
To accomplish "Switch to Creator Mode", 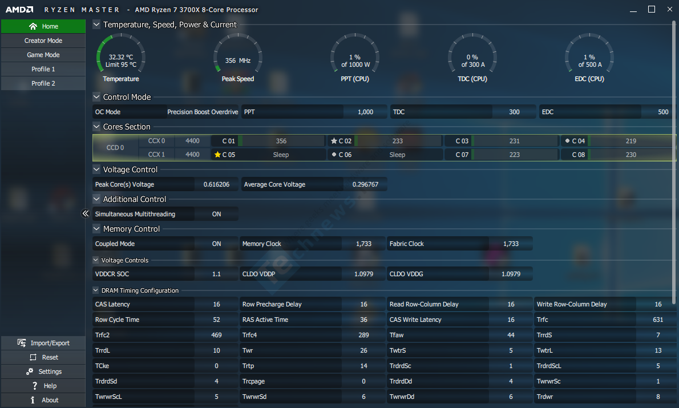I will 43,41.
